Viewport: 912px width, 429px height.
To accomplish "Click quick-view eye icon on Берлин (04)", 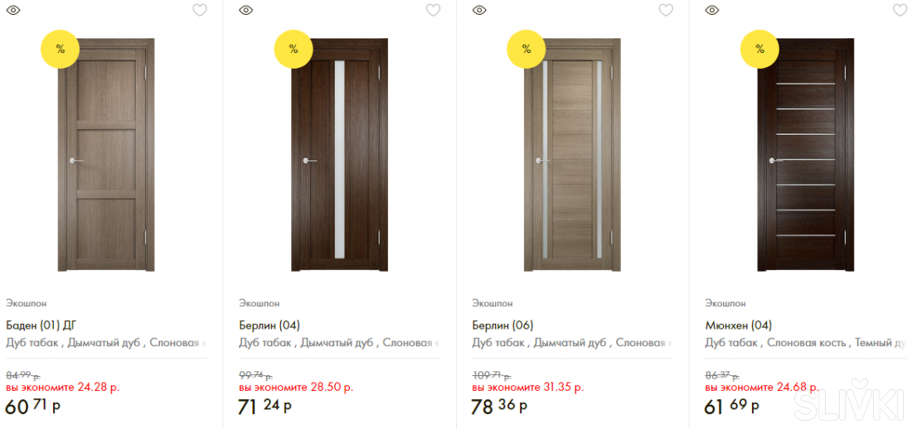I will click(245, 10).
